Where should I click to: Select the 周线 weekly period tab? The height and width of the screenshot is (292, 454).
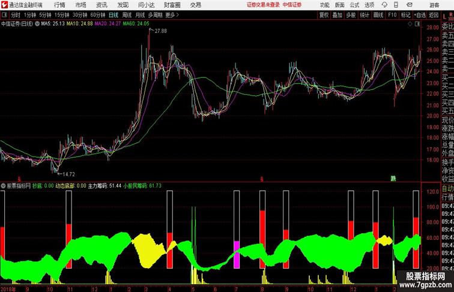tap(127, 15)
